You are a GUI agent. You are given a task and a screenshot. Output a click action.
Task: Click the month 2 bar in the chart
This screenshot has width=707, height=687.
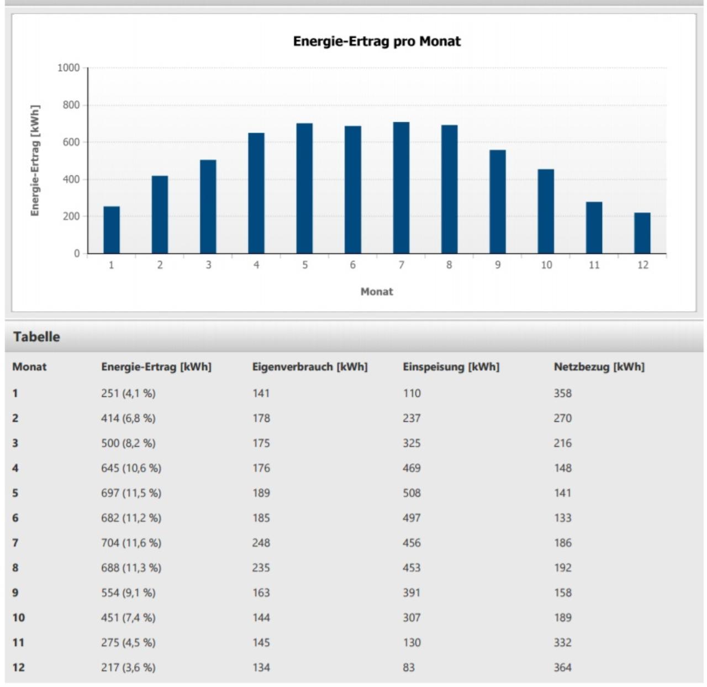[160, 214]
